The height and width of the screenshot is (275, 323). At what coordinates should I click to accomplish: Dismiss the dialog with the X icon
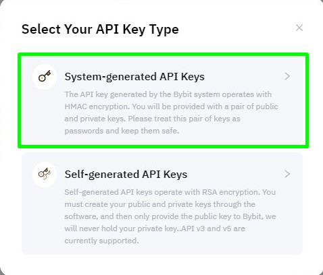point(299,28)
